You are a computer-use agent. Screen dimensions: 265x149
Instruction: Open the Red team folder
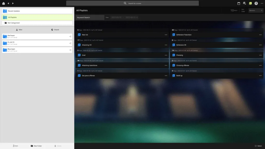point(37,36)
